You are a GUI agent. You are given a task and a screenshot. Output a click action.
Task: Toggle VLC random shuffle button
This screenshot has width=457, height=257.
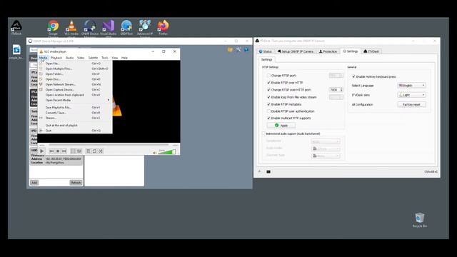[101, 151]
